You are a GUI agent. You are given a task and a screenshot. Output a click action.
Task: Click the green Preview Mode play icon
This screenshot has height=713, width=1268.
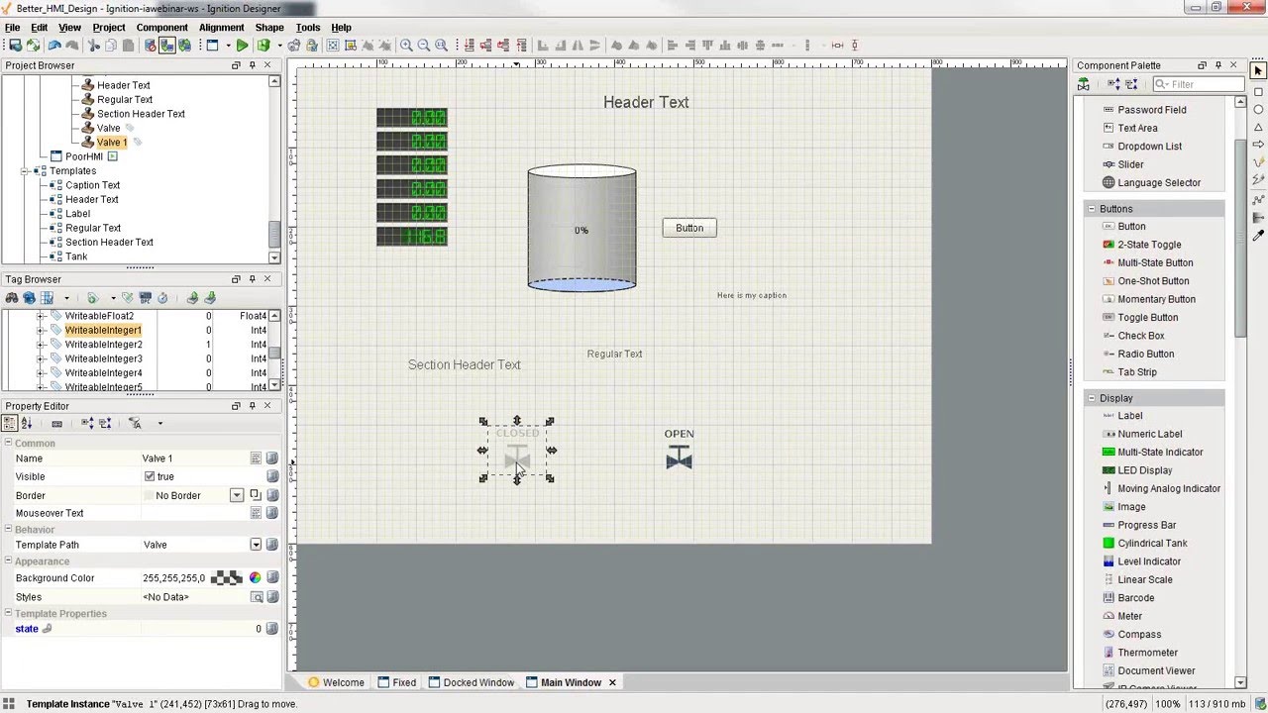tap(242, 46)
